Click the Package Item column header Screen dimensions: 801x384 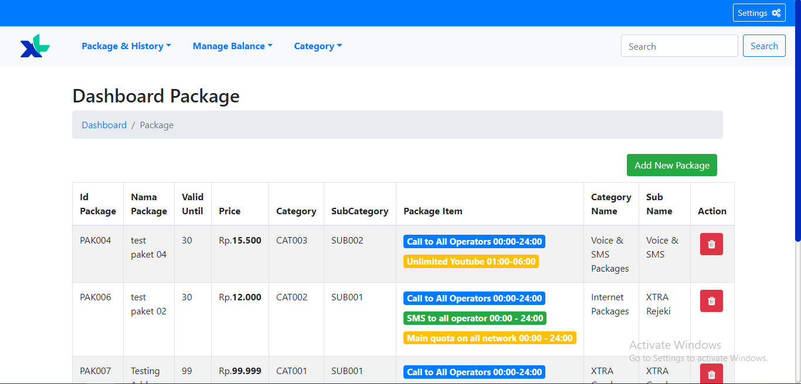pos(490,204)
